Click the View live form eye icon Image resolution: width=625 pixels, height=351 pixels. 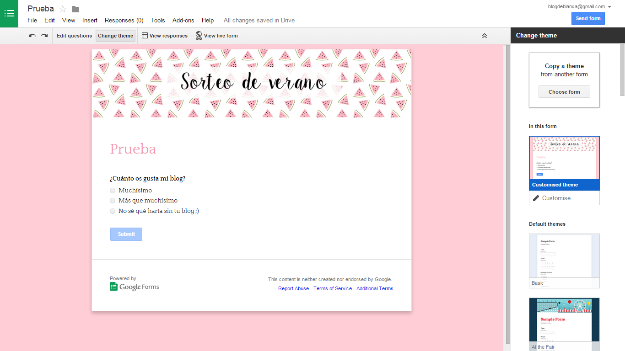[x=199, y=35]
